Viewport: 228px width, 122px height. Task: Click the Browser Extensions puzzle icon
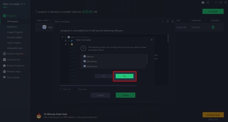click(5, 65)
